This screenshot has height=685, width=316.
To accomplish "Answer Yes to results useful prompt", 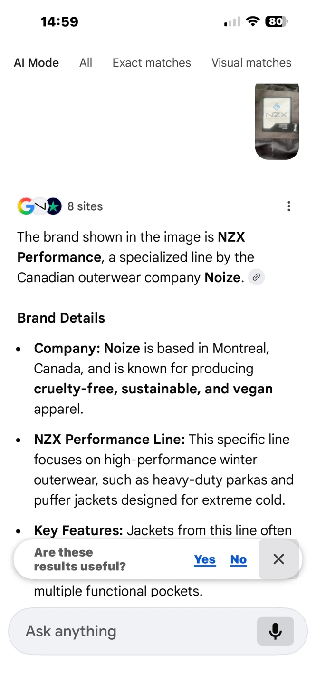I will (205, 559).
